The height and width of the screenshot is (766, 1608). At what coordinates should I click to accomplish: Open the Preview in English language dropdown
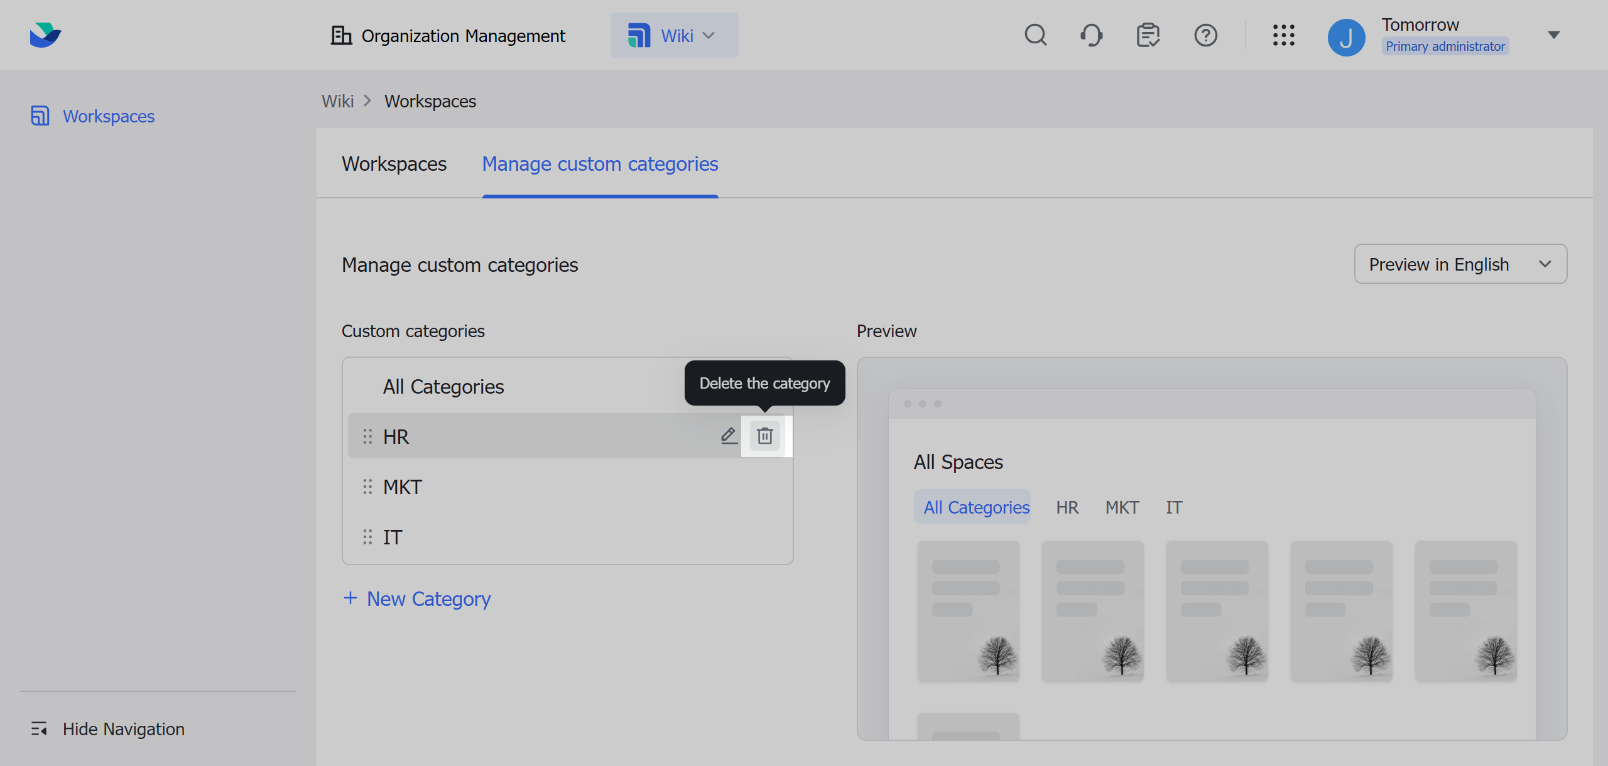pyautogui.click(x=1460, y=264)
